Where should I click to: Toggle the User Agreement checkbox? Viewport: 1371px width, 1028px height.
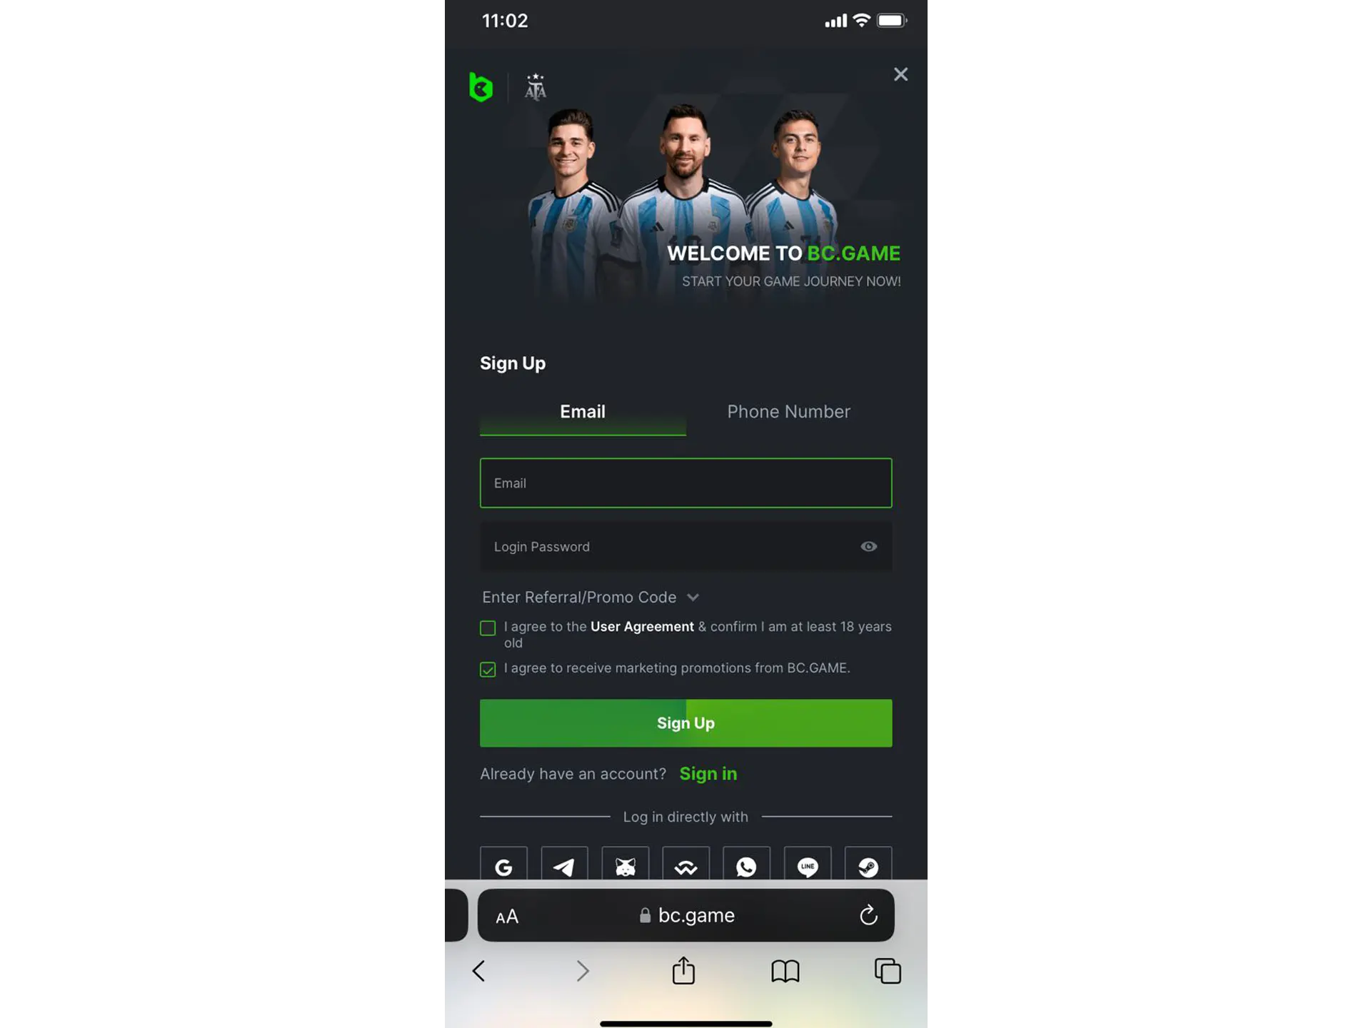point(488,628)
